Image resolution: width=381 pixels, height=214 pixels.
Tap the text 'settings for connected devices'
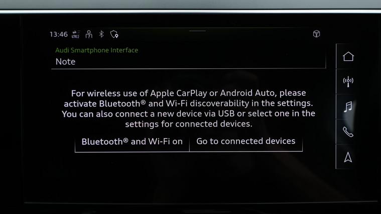189,124
